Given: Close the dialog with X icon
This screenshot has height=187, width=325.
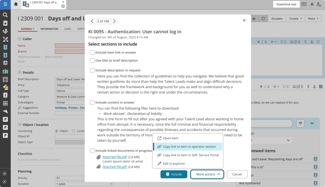Looking at the screenshot, I should 244,20.
